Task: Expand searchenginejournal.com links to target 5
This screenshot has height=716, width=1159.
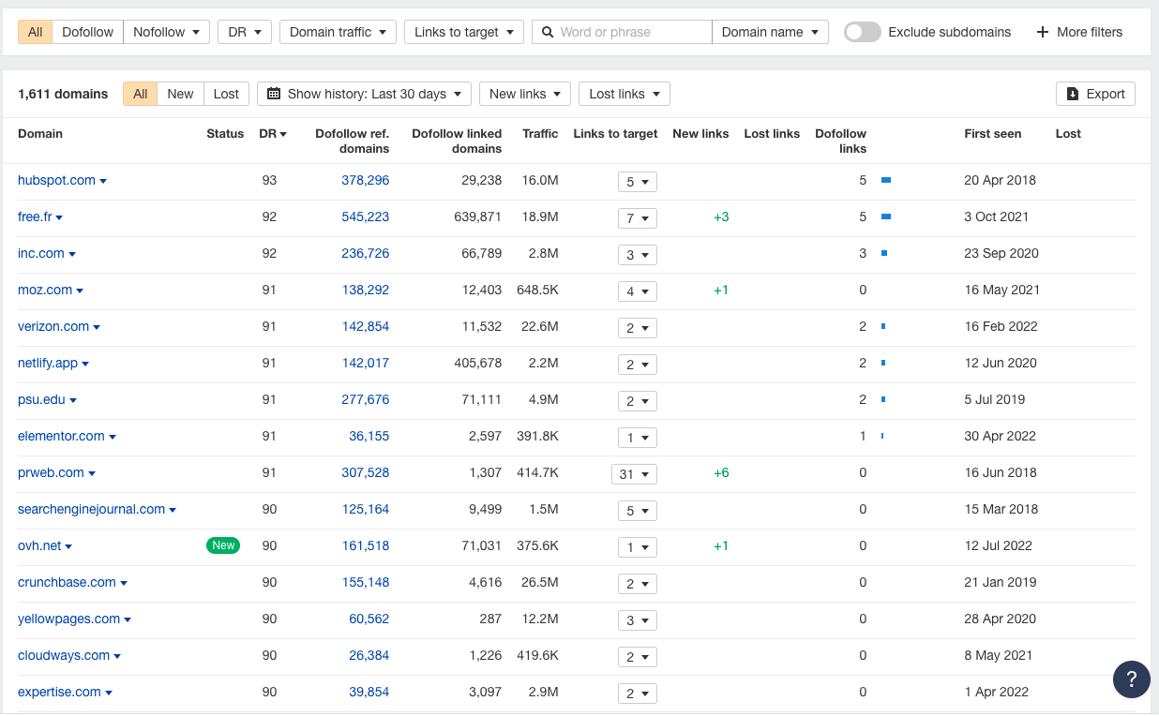Action: click(x=637, y=511)
